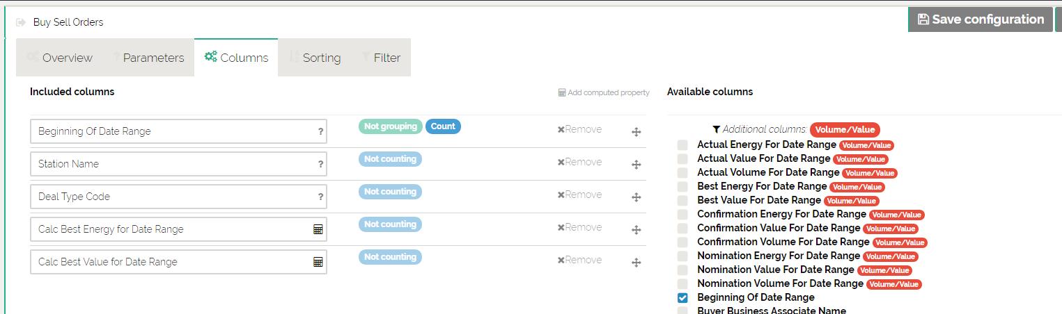
Task: Click calculator icon in Calc Best Value field
Action: point(318,262)
